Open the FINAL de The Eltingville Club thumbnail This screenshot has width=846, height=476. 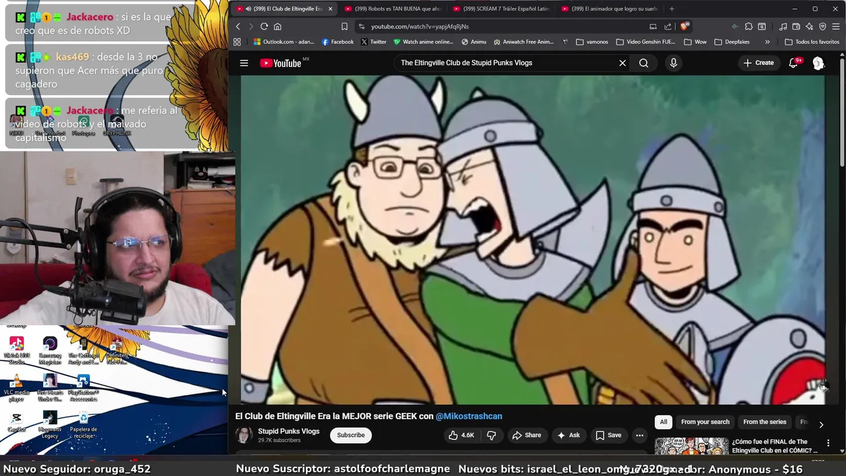pos(692,447)
